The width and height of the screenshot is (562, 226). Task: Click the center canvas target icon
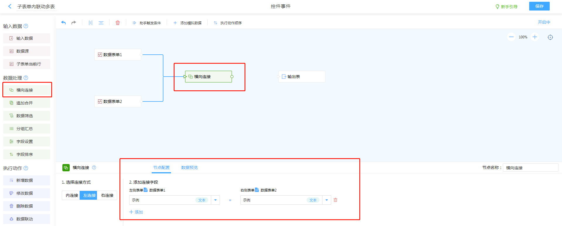point(550,37)
